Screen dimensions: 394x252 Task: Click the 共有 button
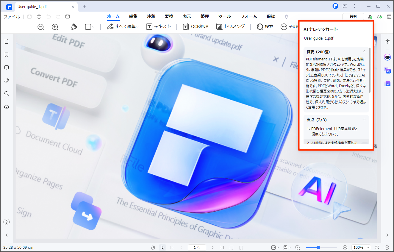tap(353, 17)
